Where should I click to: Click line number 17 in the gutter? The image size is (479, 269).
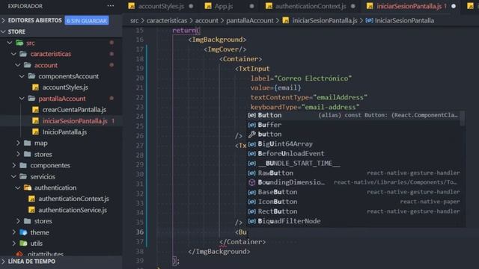(x=140, y=49)
